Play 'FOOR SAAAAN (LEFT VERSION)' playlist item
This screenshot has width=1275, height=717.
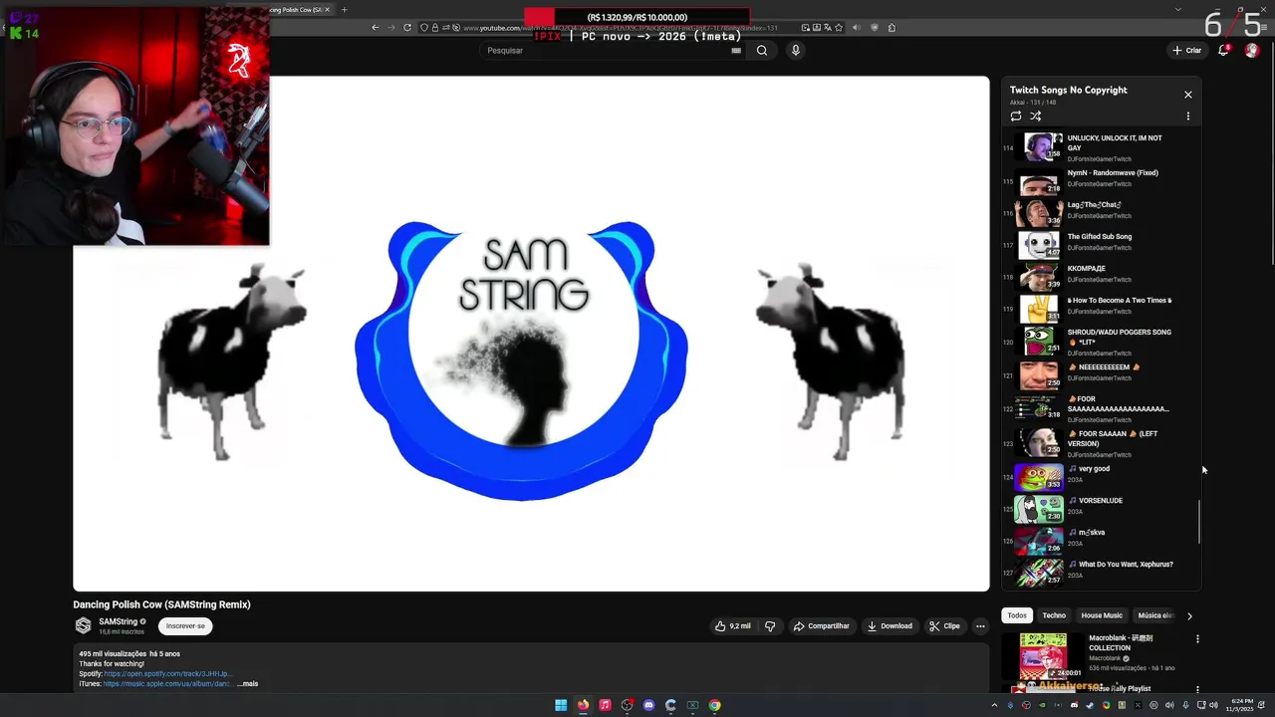(x=1101, y=443)
